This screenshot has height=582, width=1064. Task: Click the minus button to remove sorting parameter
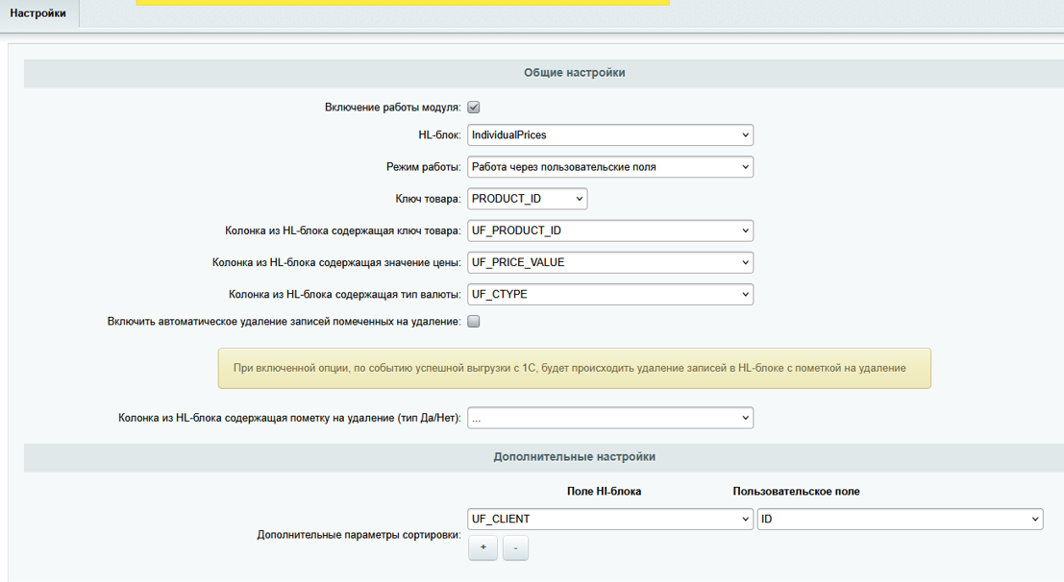[515, 547]
